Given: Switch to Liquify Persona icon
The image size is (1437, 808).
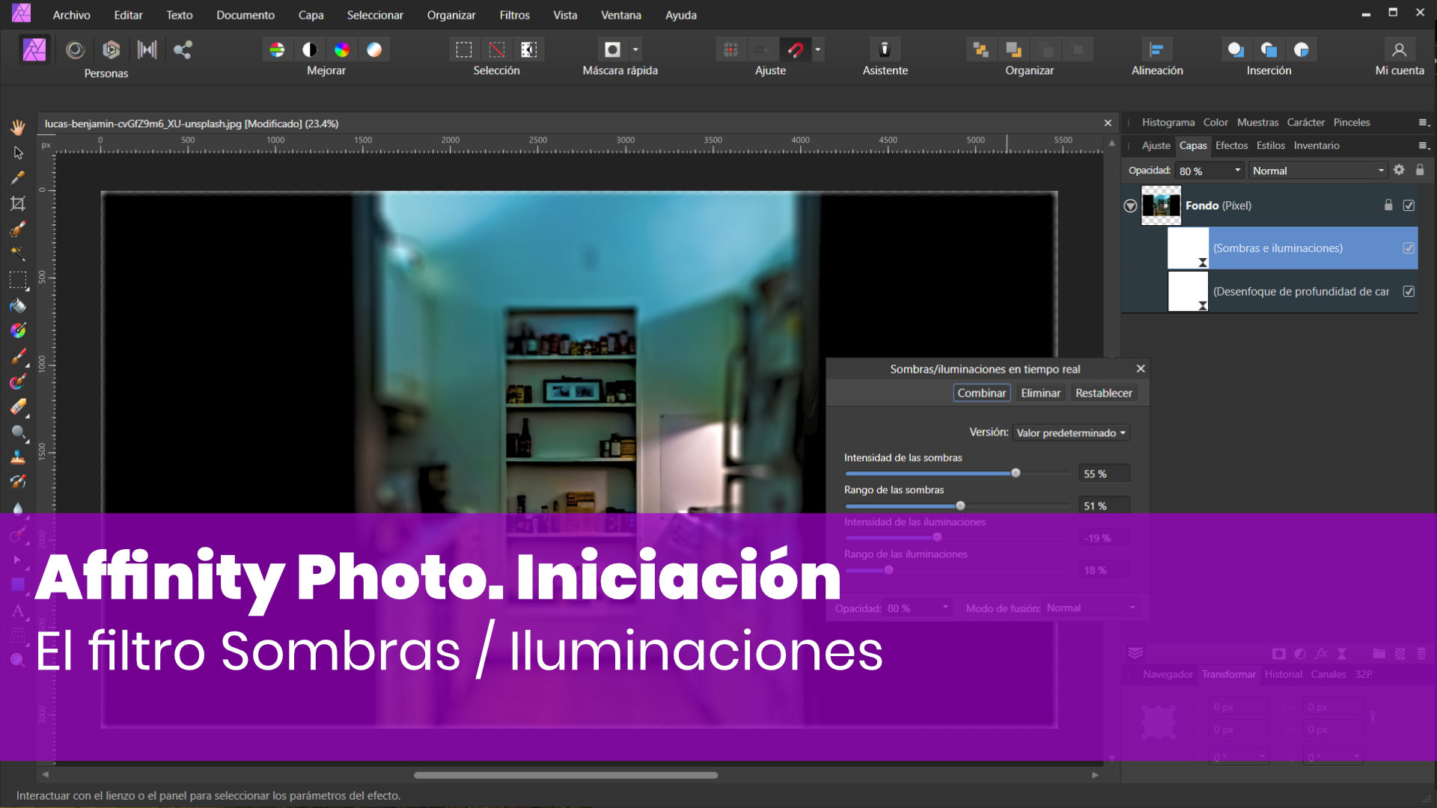Looking at the screenshot, I should [x=75, y=49].
